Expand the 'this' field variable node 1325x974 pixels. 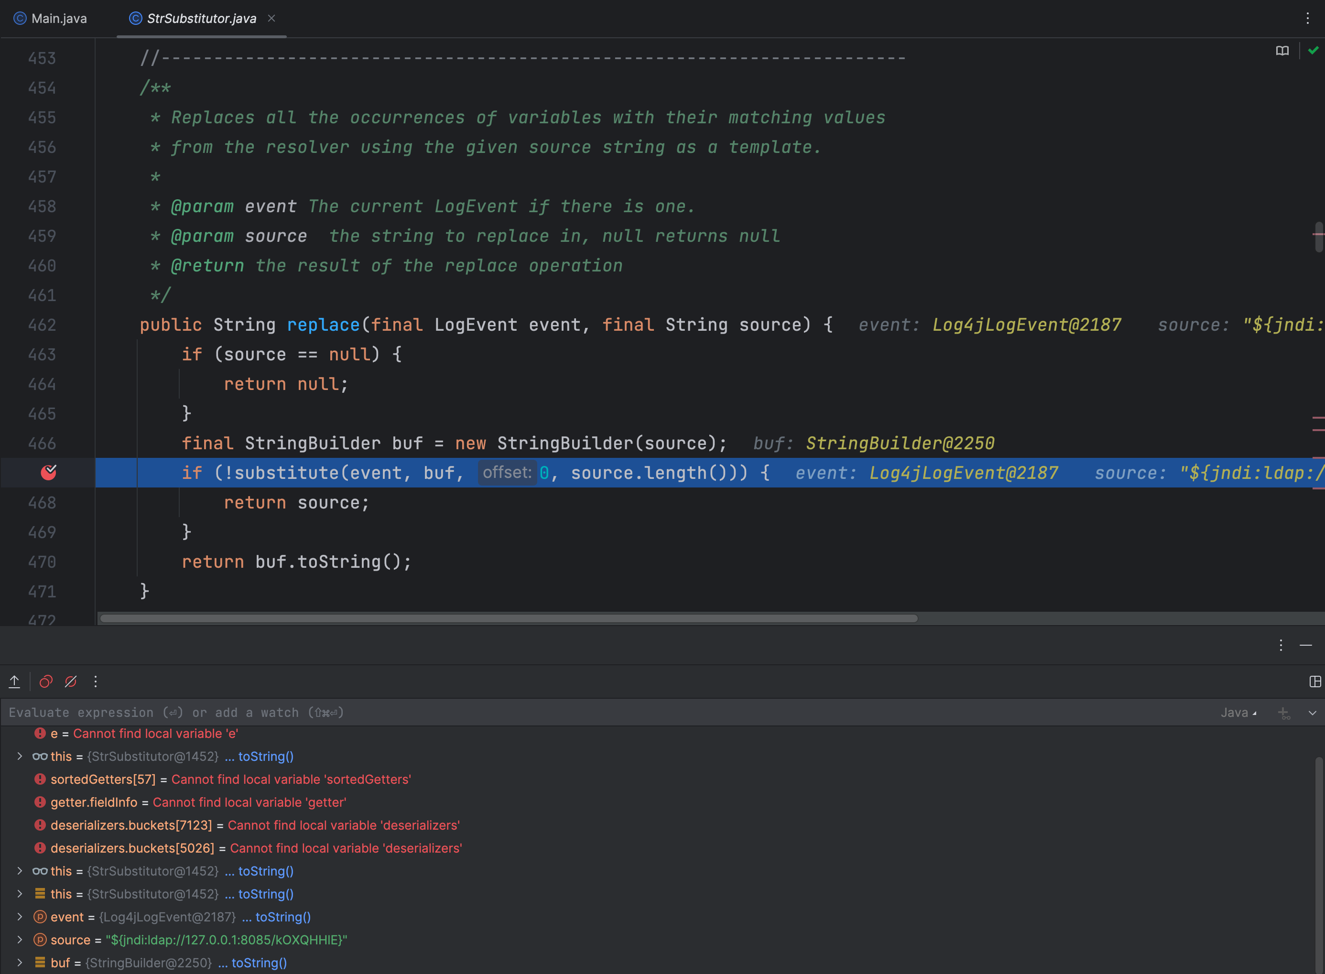point(20,894)
